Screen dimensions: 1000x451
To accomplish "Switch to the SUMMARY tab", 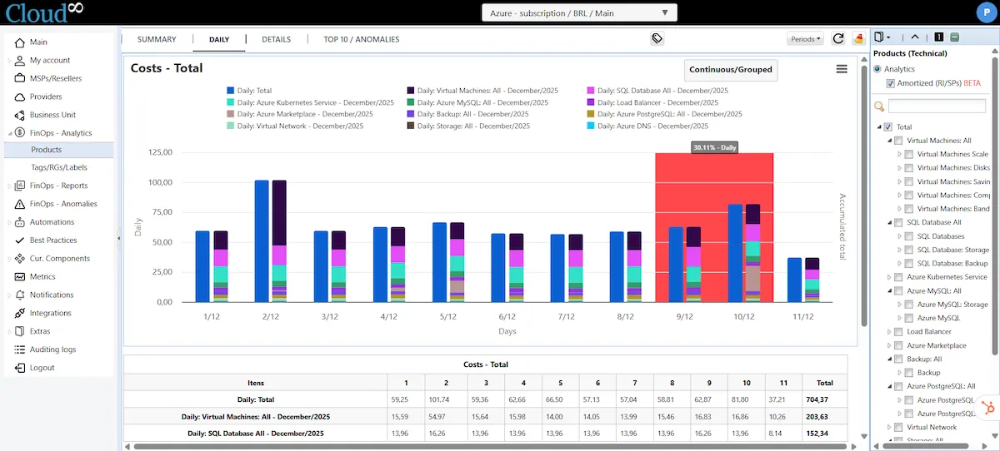I will point(157,39).
